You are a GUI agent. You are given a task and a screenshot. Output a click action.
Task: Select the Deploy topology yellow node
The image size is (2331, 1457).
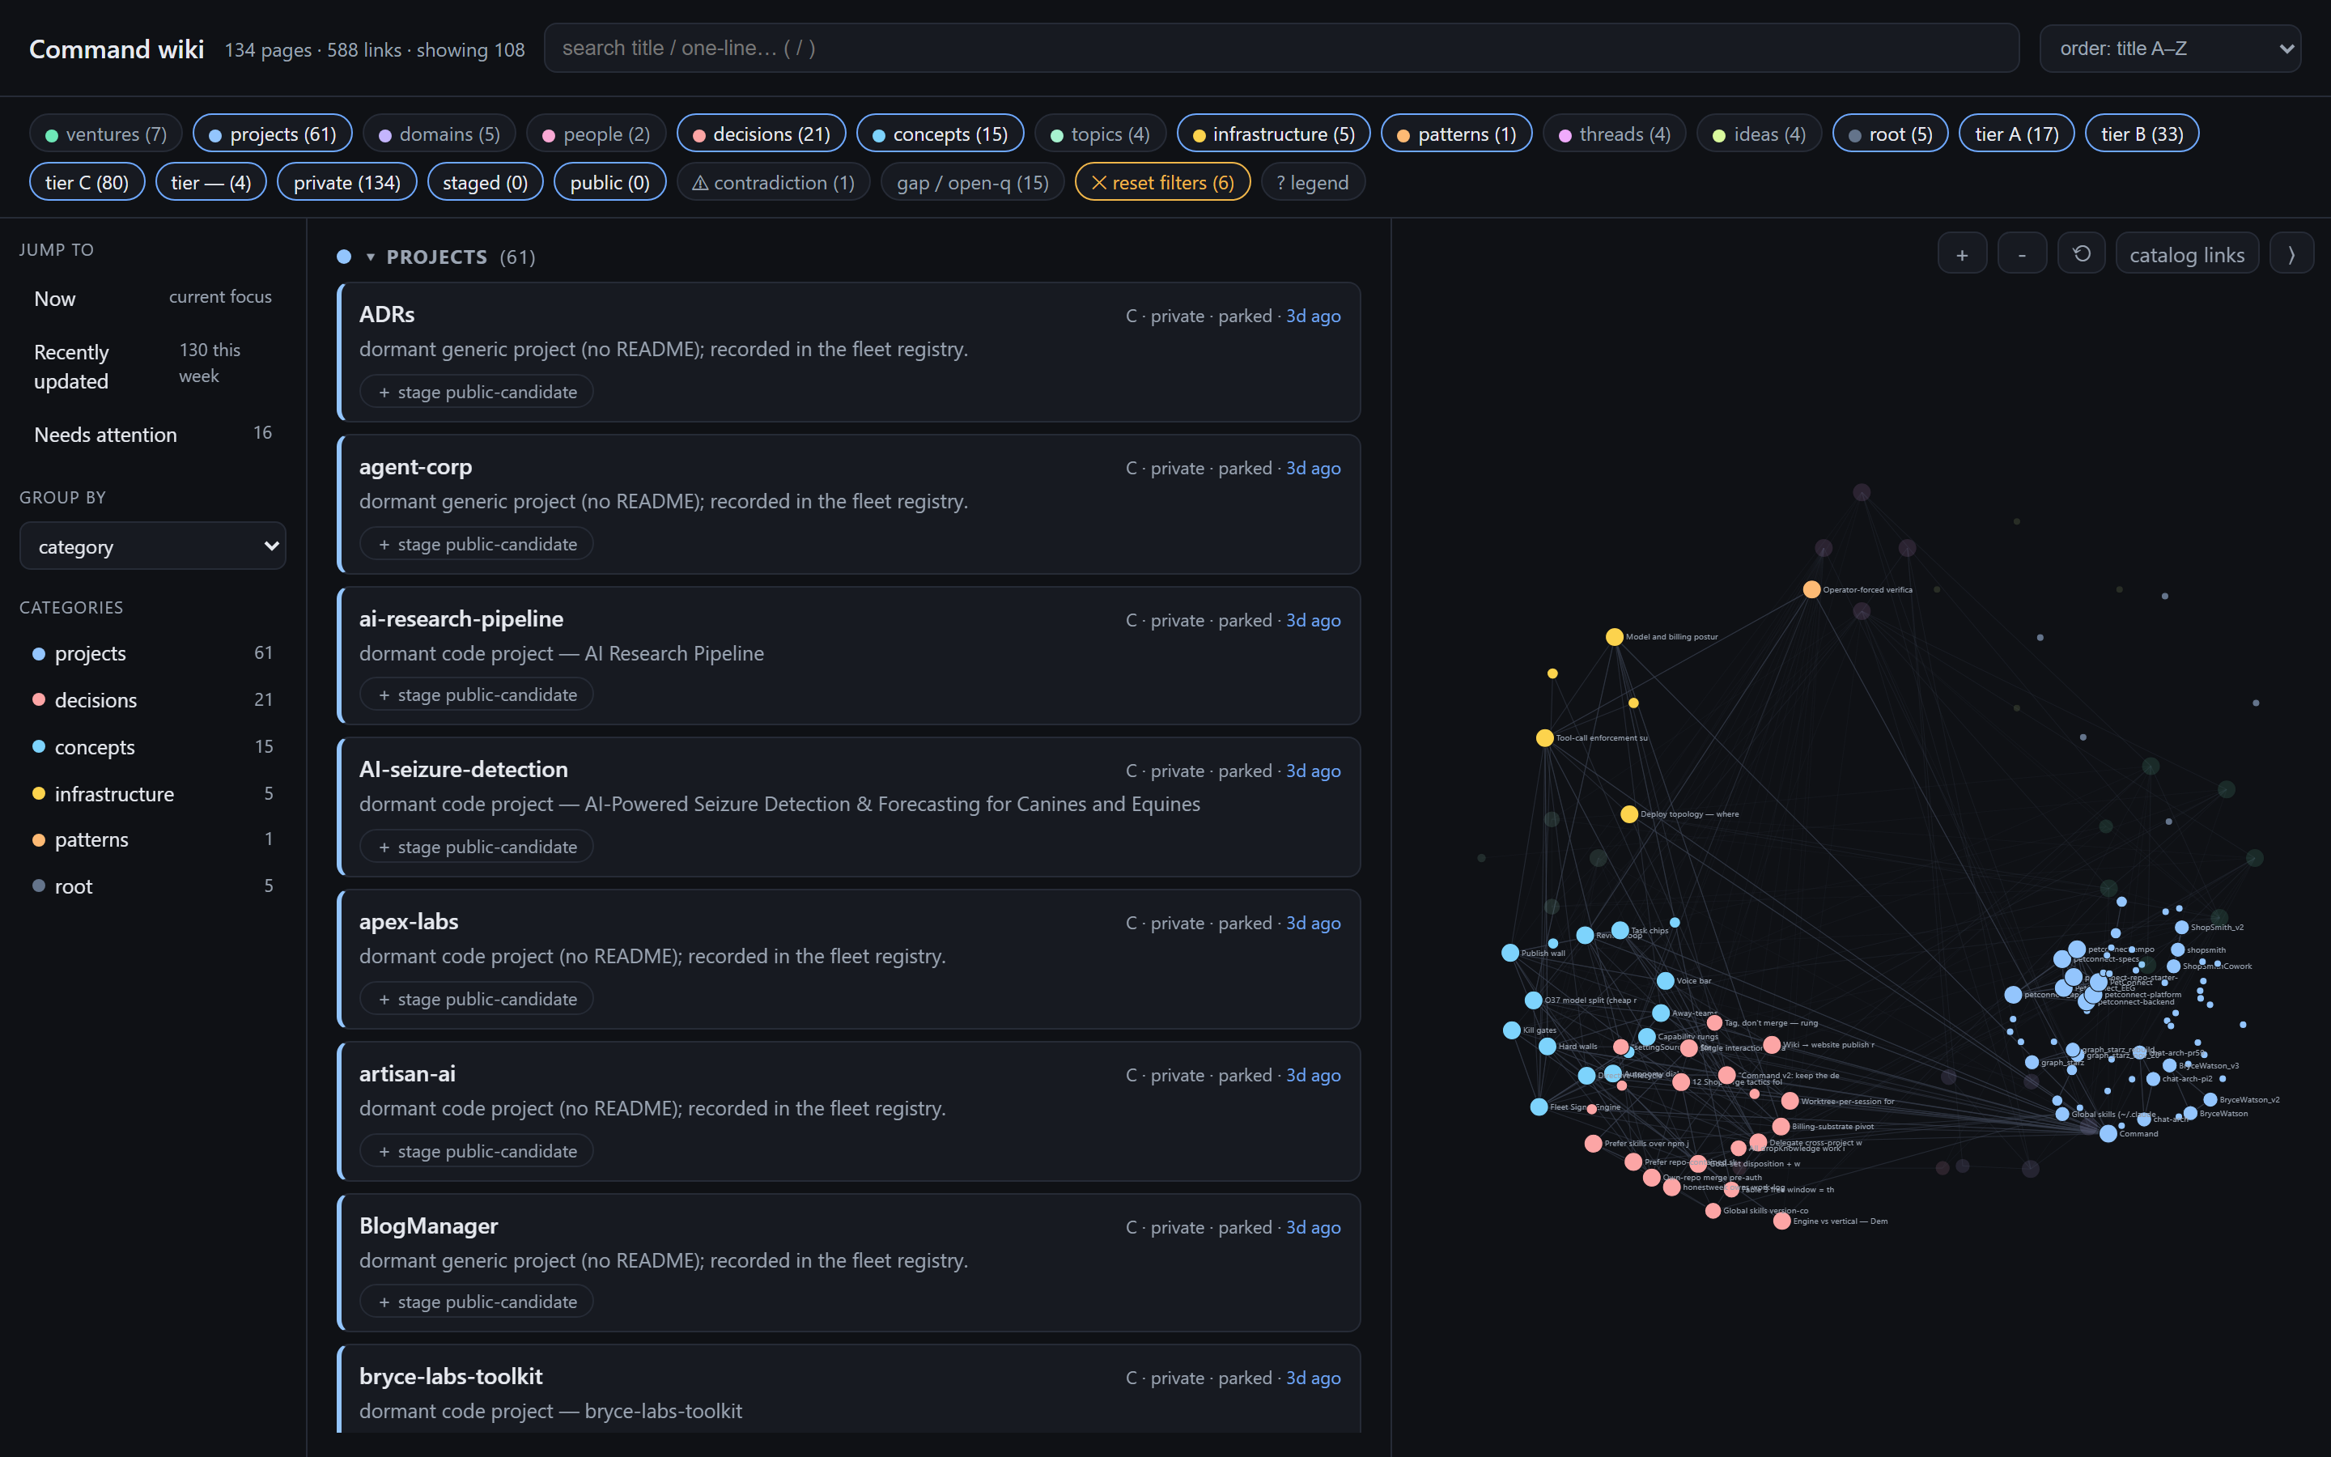[x=1628, y=813]
